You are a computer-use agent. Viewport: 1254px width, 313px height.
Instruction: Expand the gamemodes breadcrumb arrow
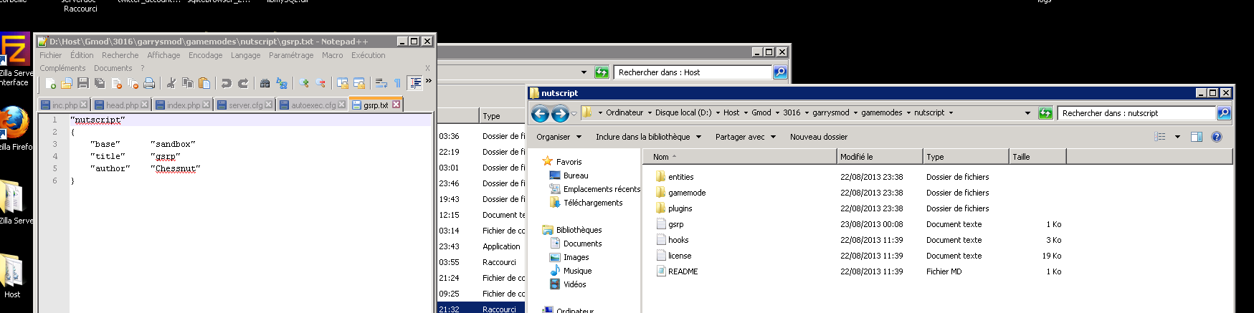click(x=908, y=112)
